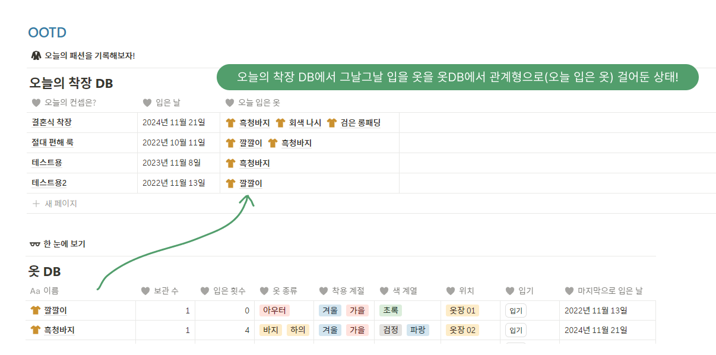Screen dimensions: 716x355
Task: Click the shirt icon of 검은 롱패딩 relation
Action: coord(332,123)
